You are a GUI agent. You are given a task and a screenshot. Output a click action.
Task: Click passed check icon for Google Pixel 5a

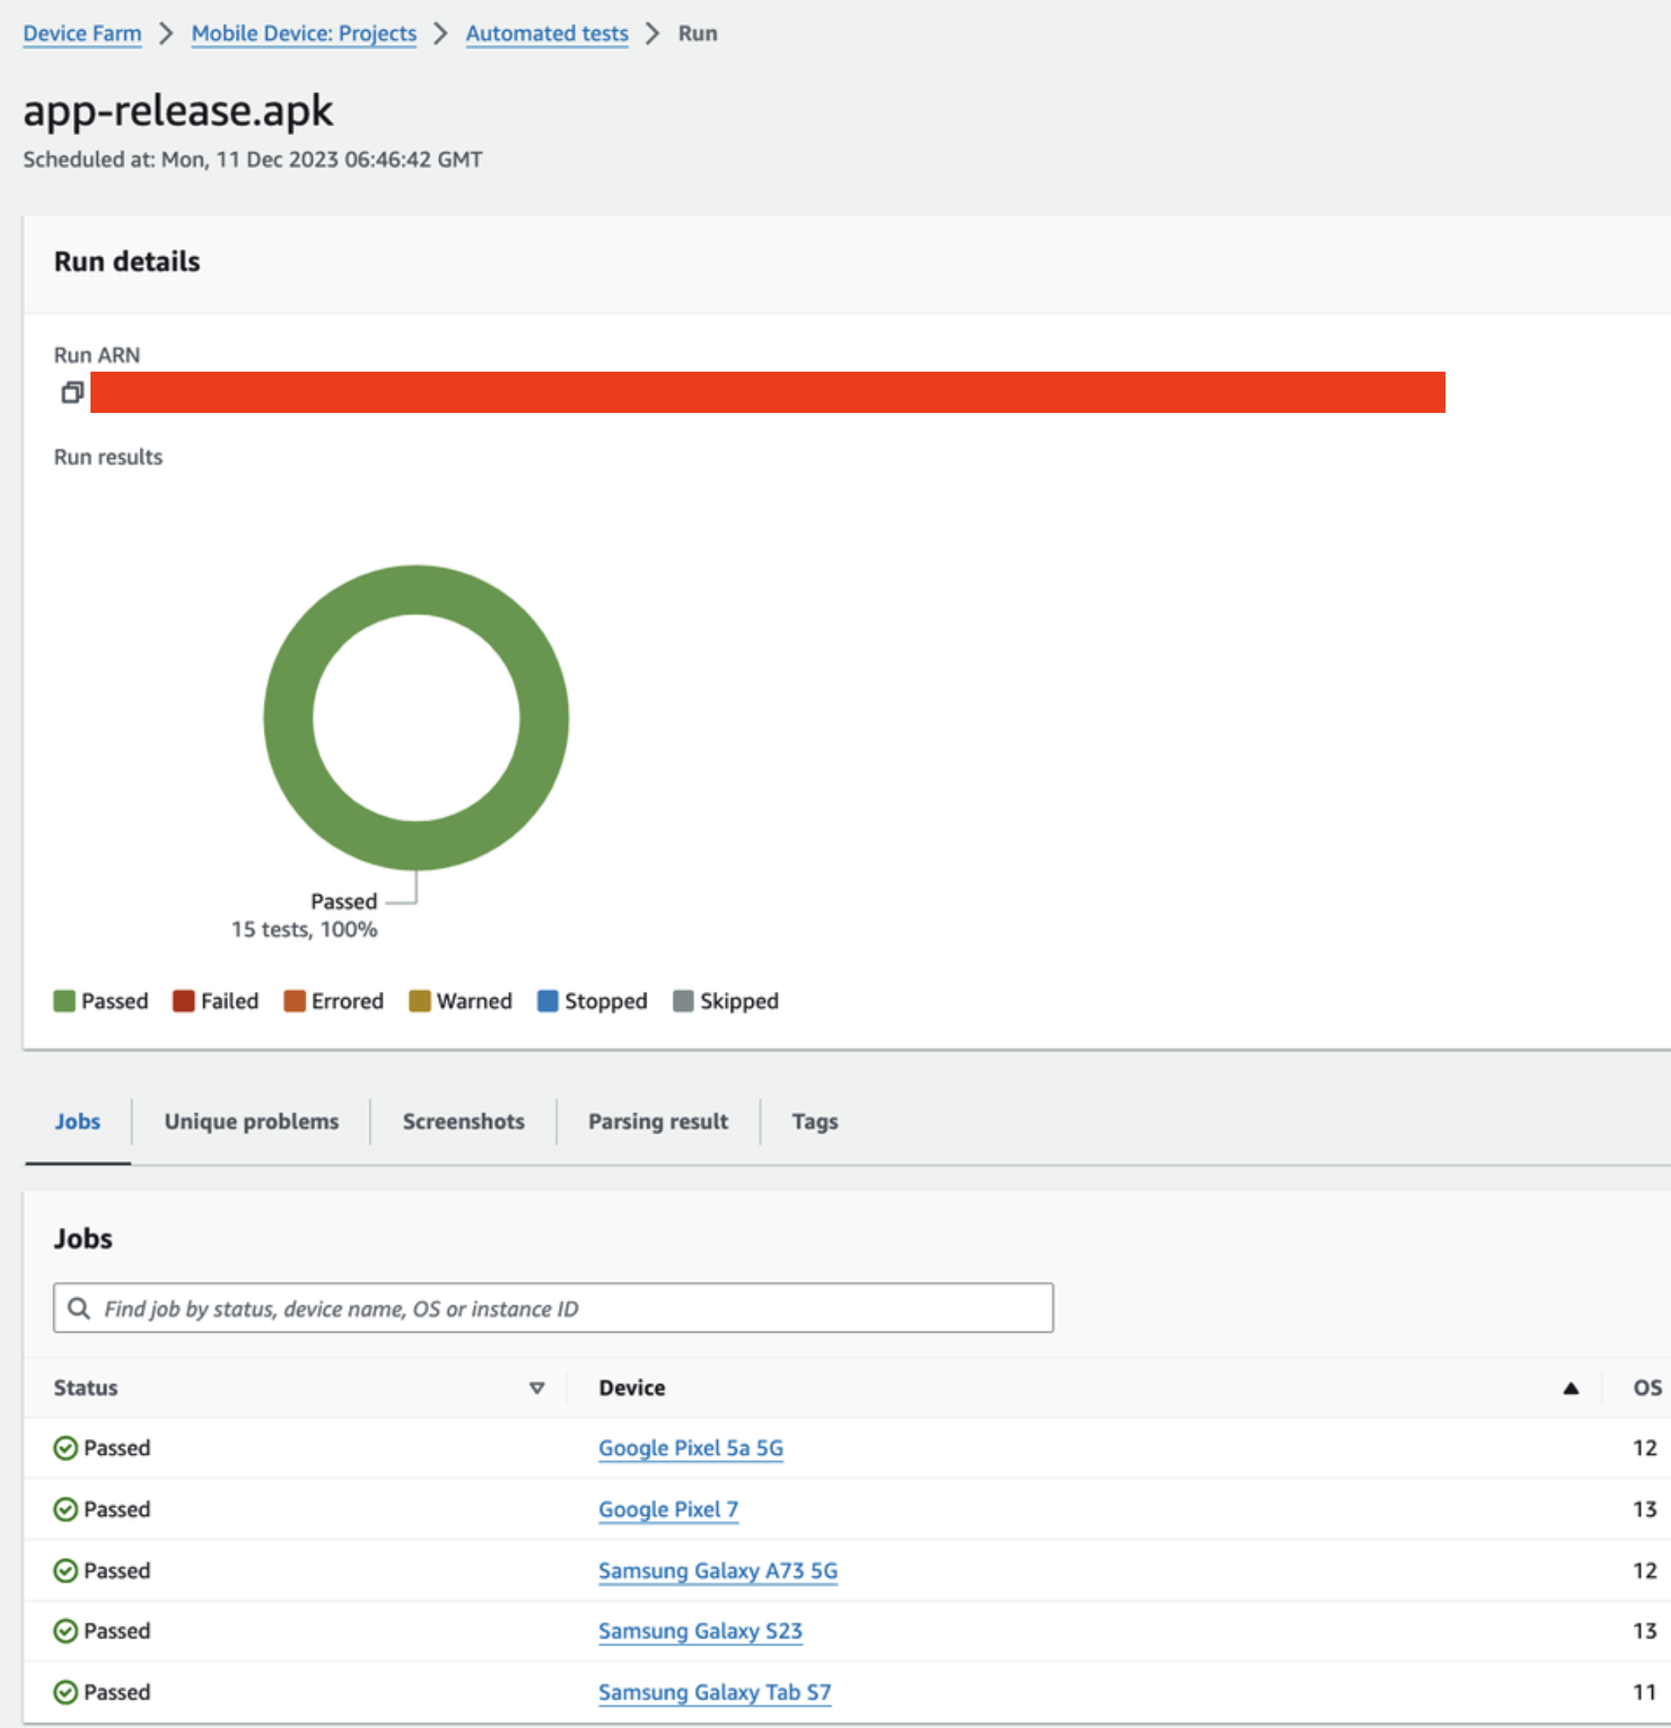pyautogui.click(x=65, y=1448)
